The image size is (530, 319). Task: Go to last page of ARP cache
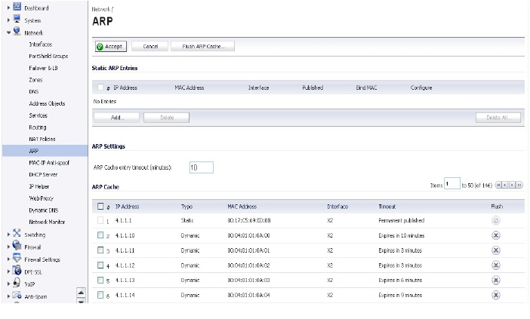(x=519, y=185)
